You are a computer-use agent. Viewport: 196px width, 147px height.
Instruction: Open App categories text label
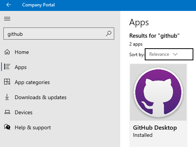click(32, 83)
